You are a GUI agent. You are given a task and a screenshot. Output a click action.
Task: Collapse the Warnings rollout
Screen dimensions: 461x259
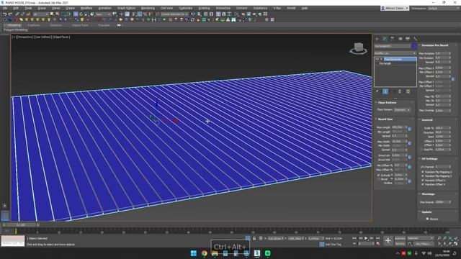point(428,194)
